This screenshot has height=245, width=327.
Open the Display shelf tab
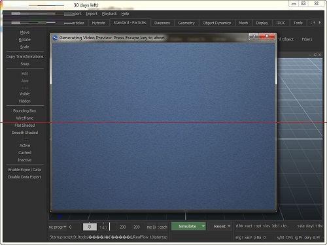click(262, 23)
